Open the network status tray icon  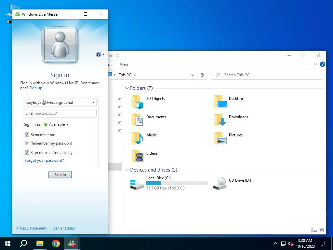tap(283, 243)
